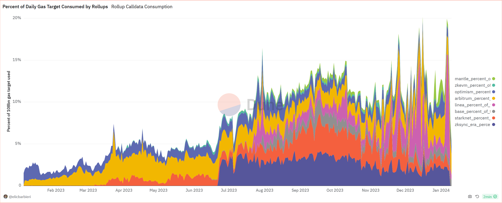
Task: Click the orange-red starknet legend dot
Action: [493, 118]
